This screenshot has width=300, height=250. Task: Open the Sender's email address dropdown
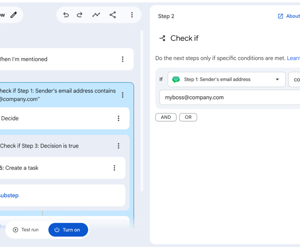click(x=226, y=79)
